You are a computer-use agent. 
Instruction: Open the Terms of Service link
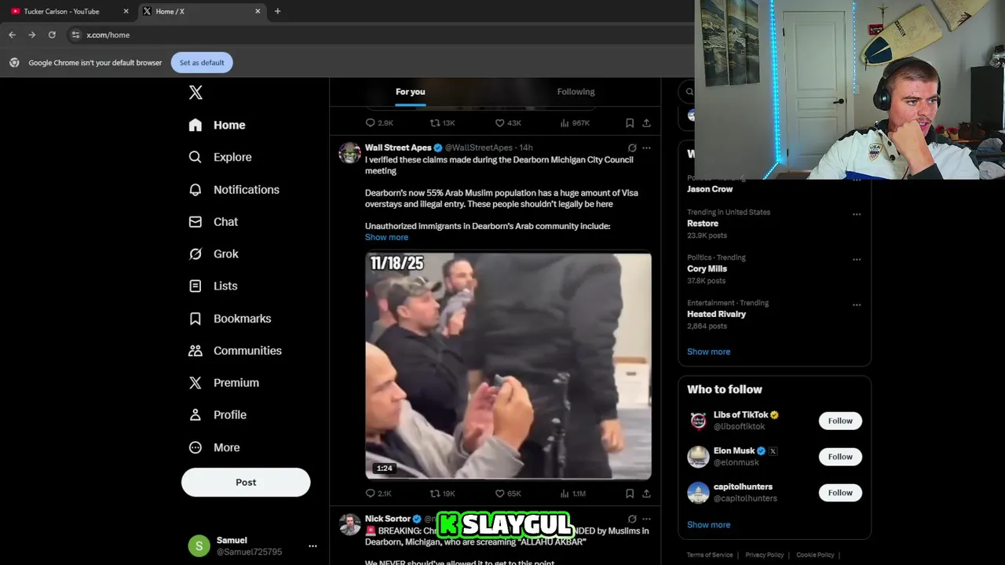tap(710, 555)
